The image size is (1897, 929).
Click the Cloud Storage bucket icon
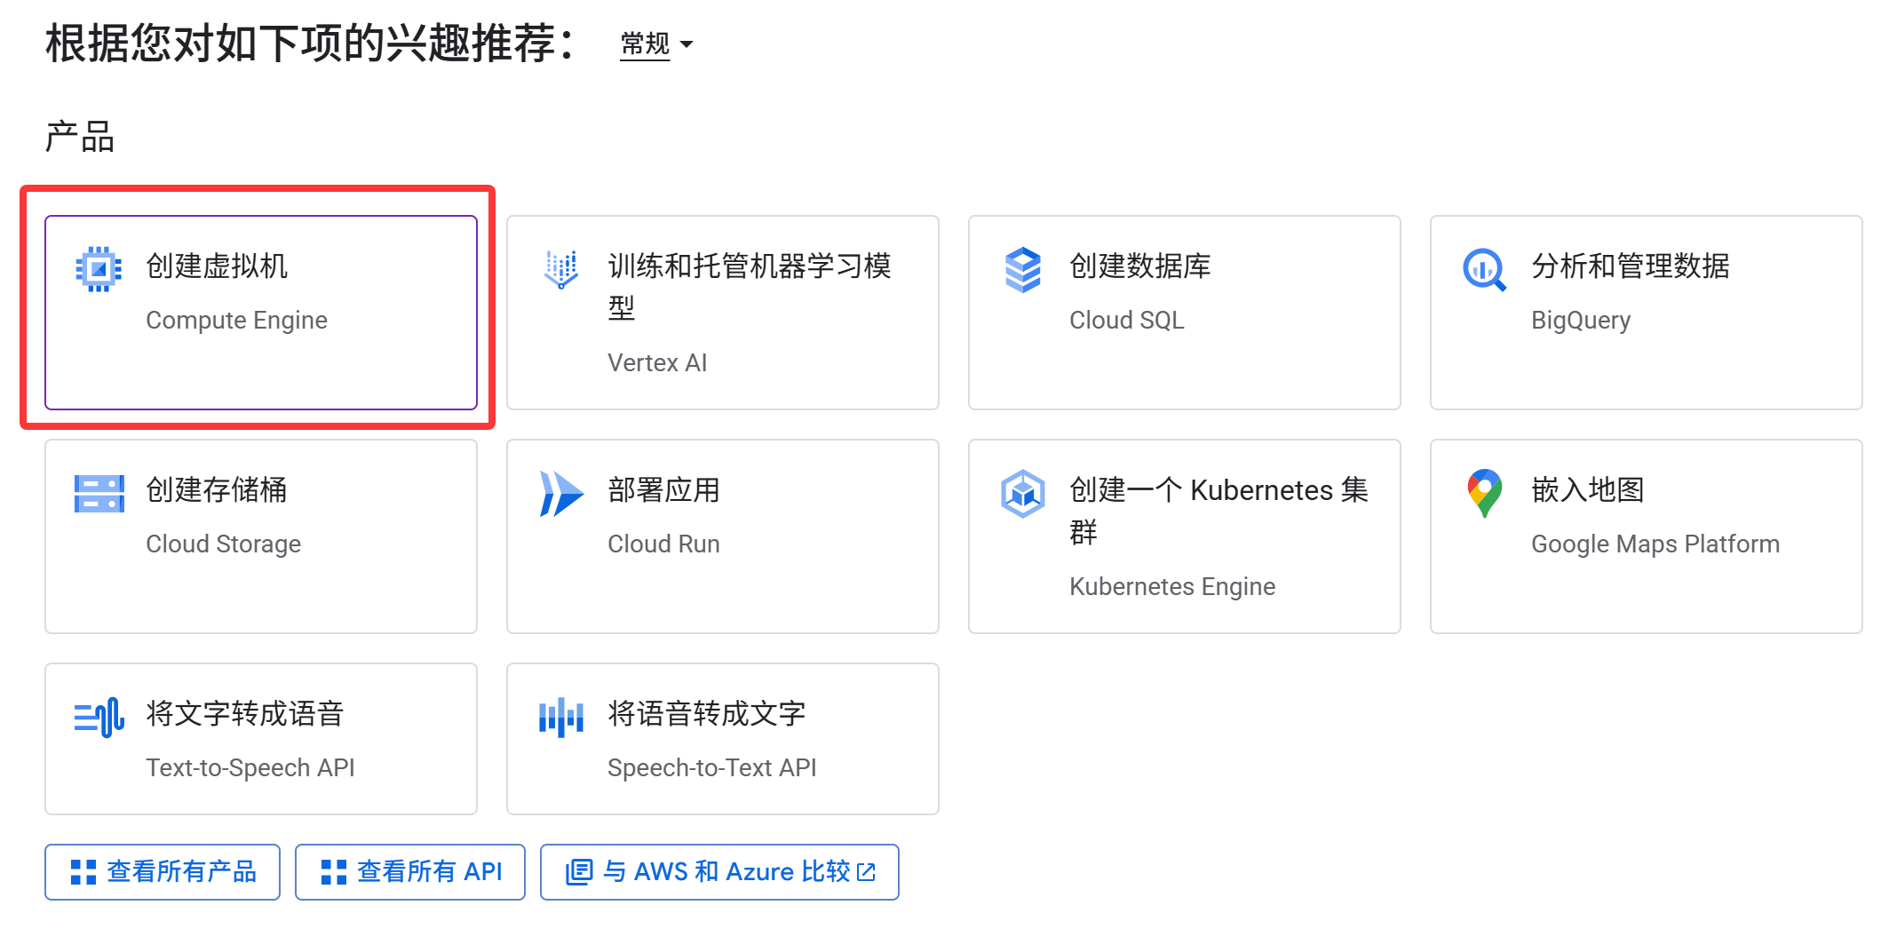point(99,494)
